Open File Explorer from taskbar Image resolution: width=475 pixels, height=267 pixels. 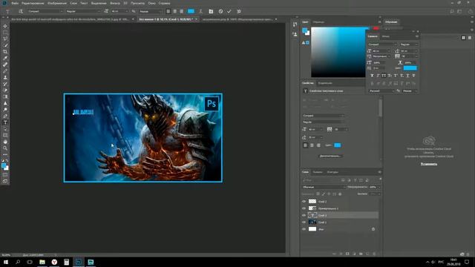tap(42, 262)
